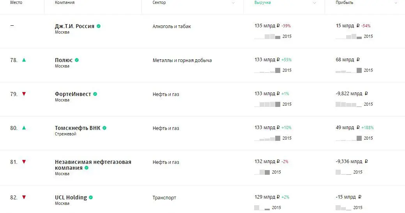Expand the Сектор filter dropdown arrow
The height and width of the screenshot is (213, 405).
click(x=233, y=3)
